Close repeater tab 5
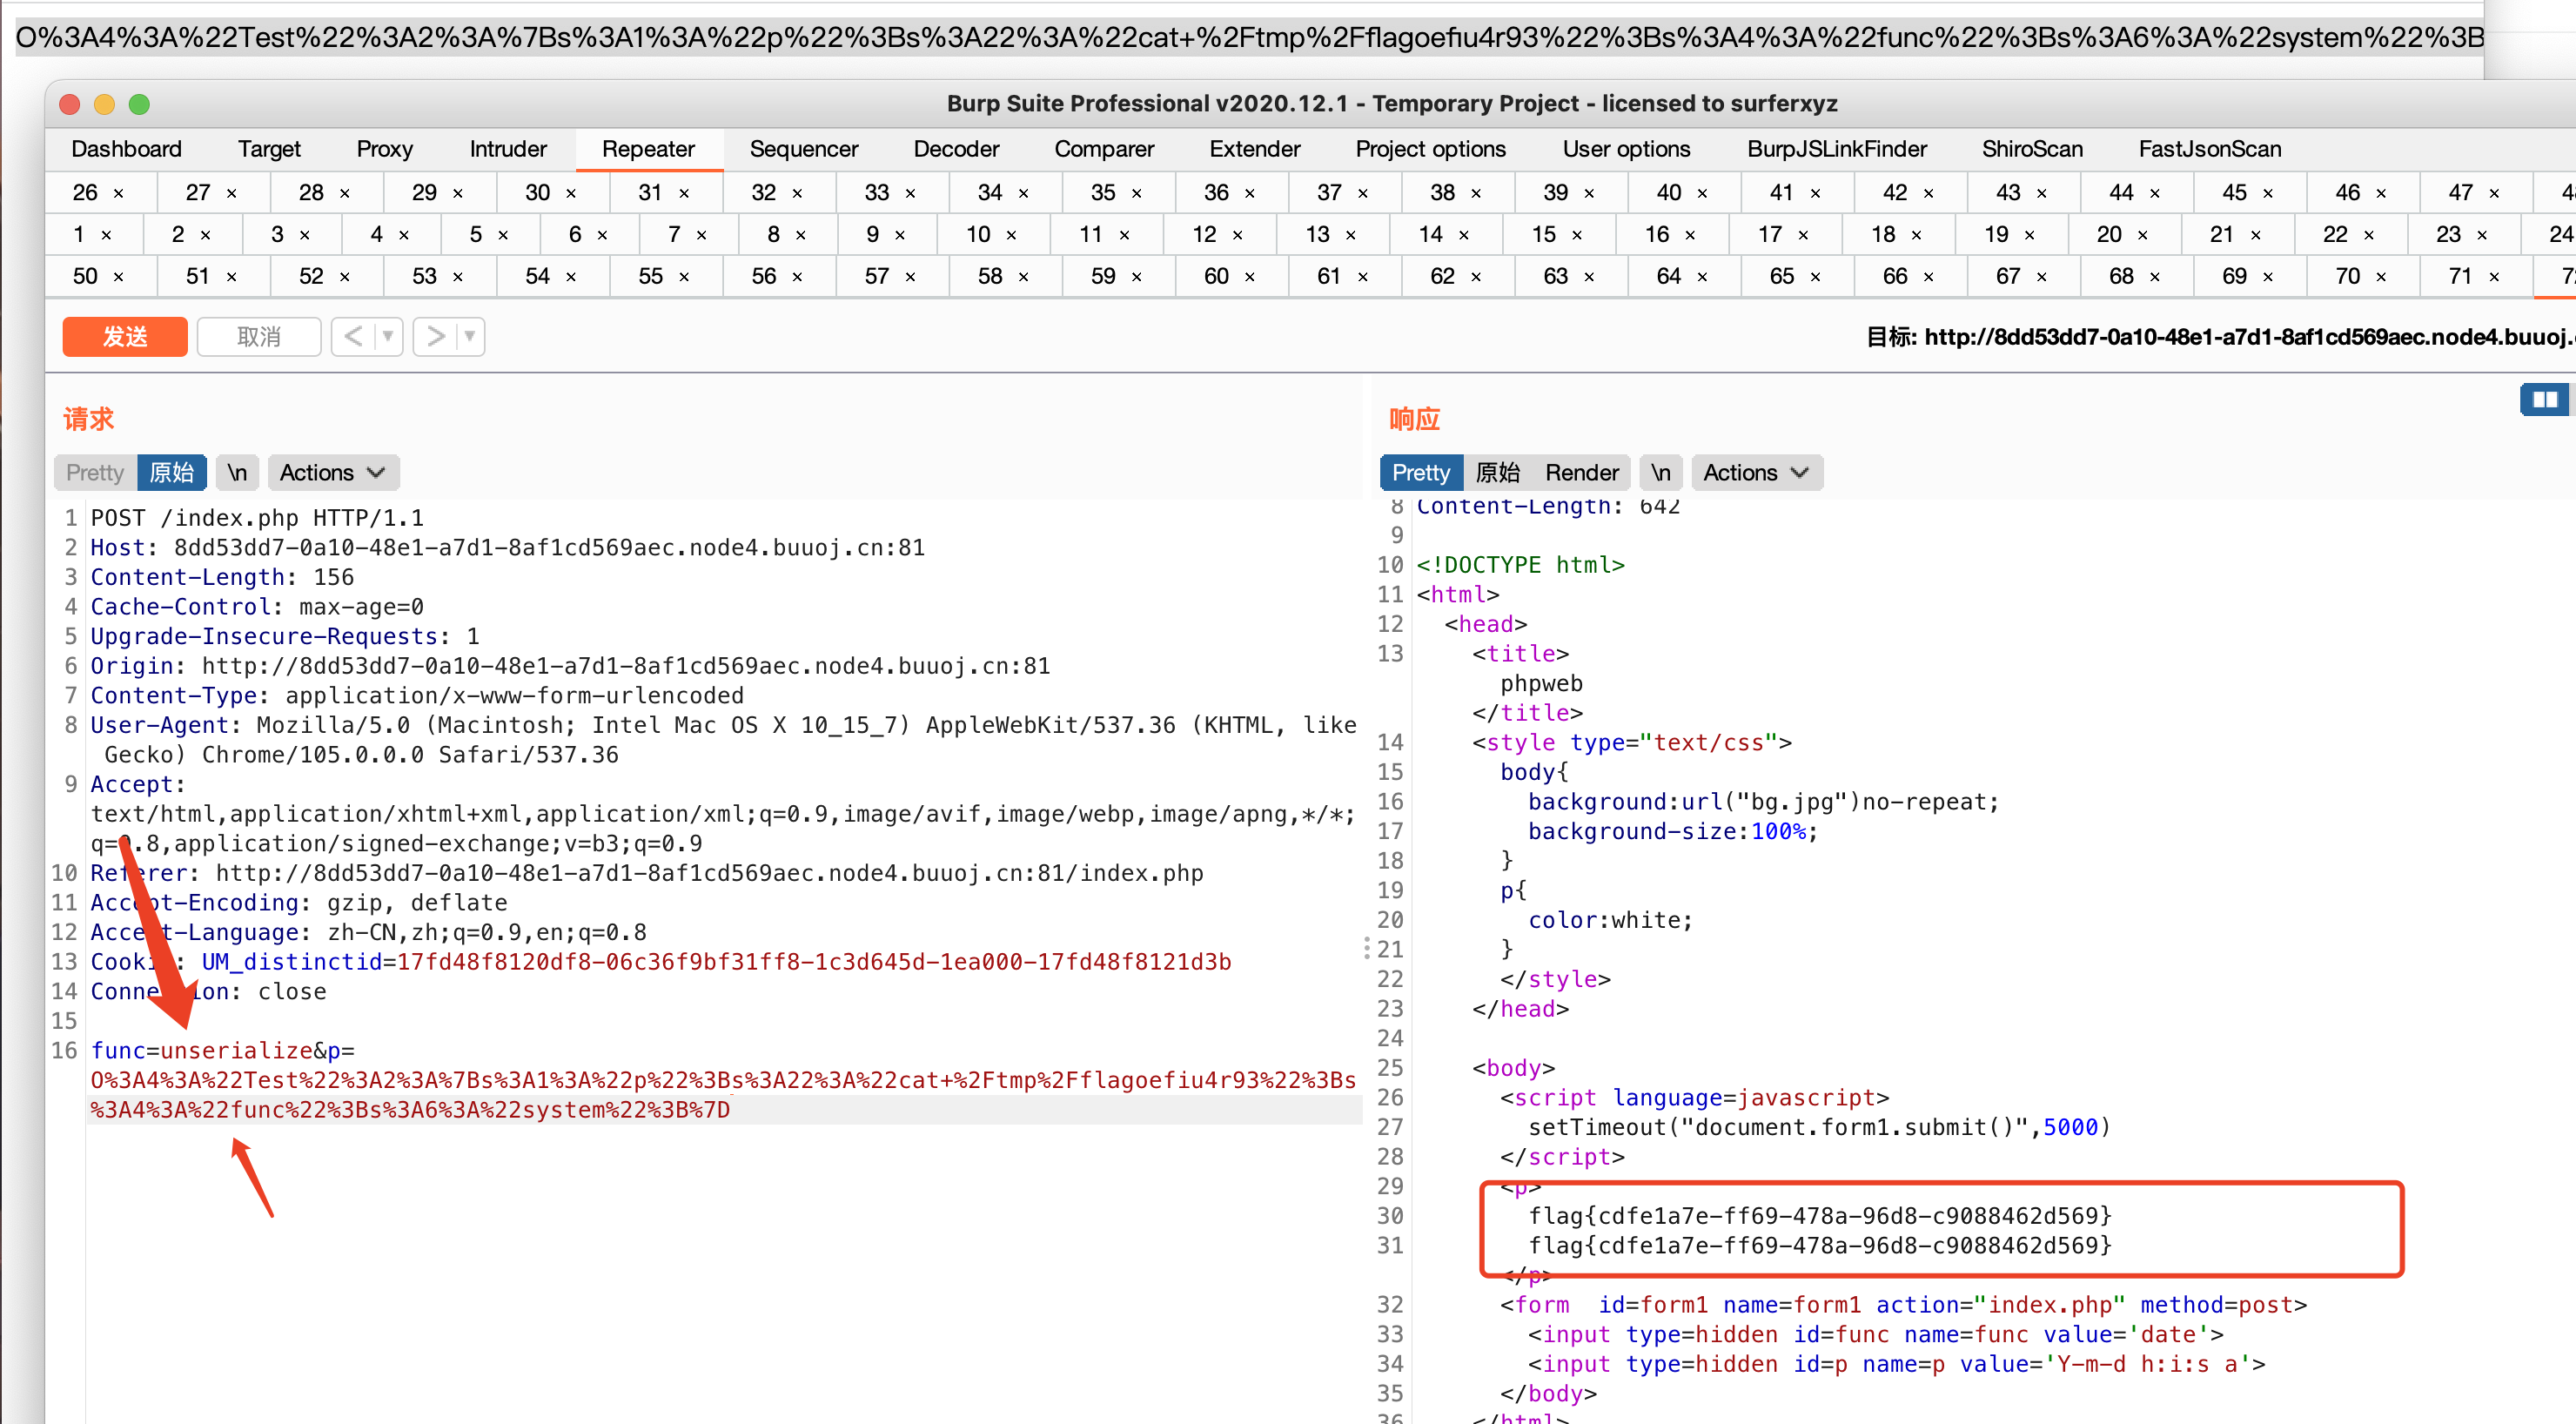 tap(503, 235)
